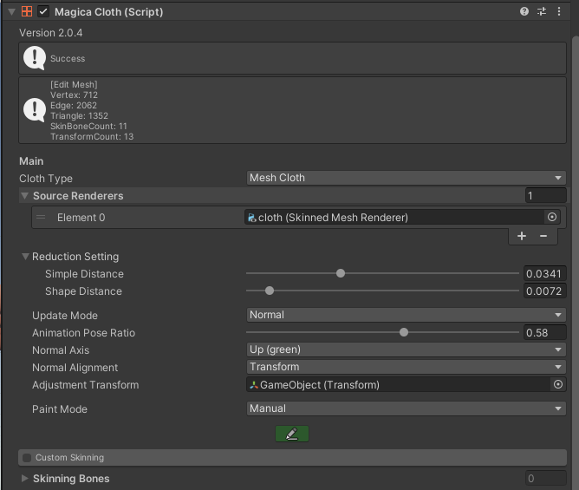The height and width of the screenshot is (490, 579).
Task: Open the Update Mode dropdown
Action: tap(406, 315)
